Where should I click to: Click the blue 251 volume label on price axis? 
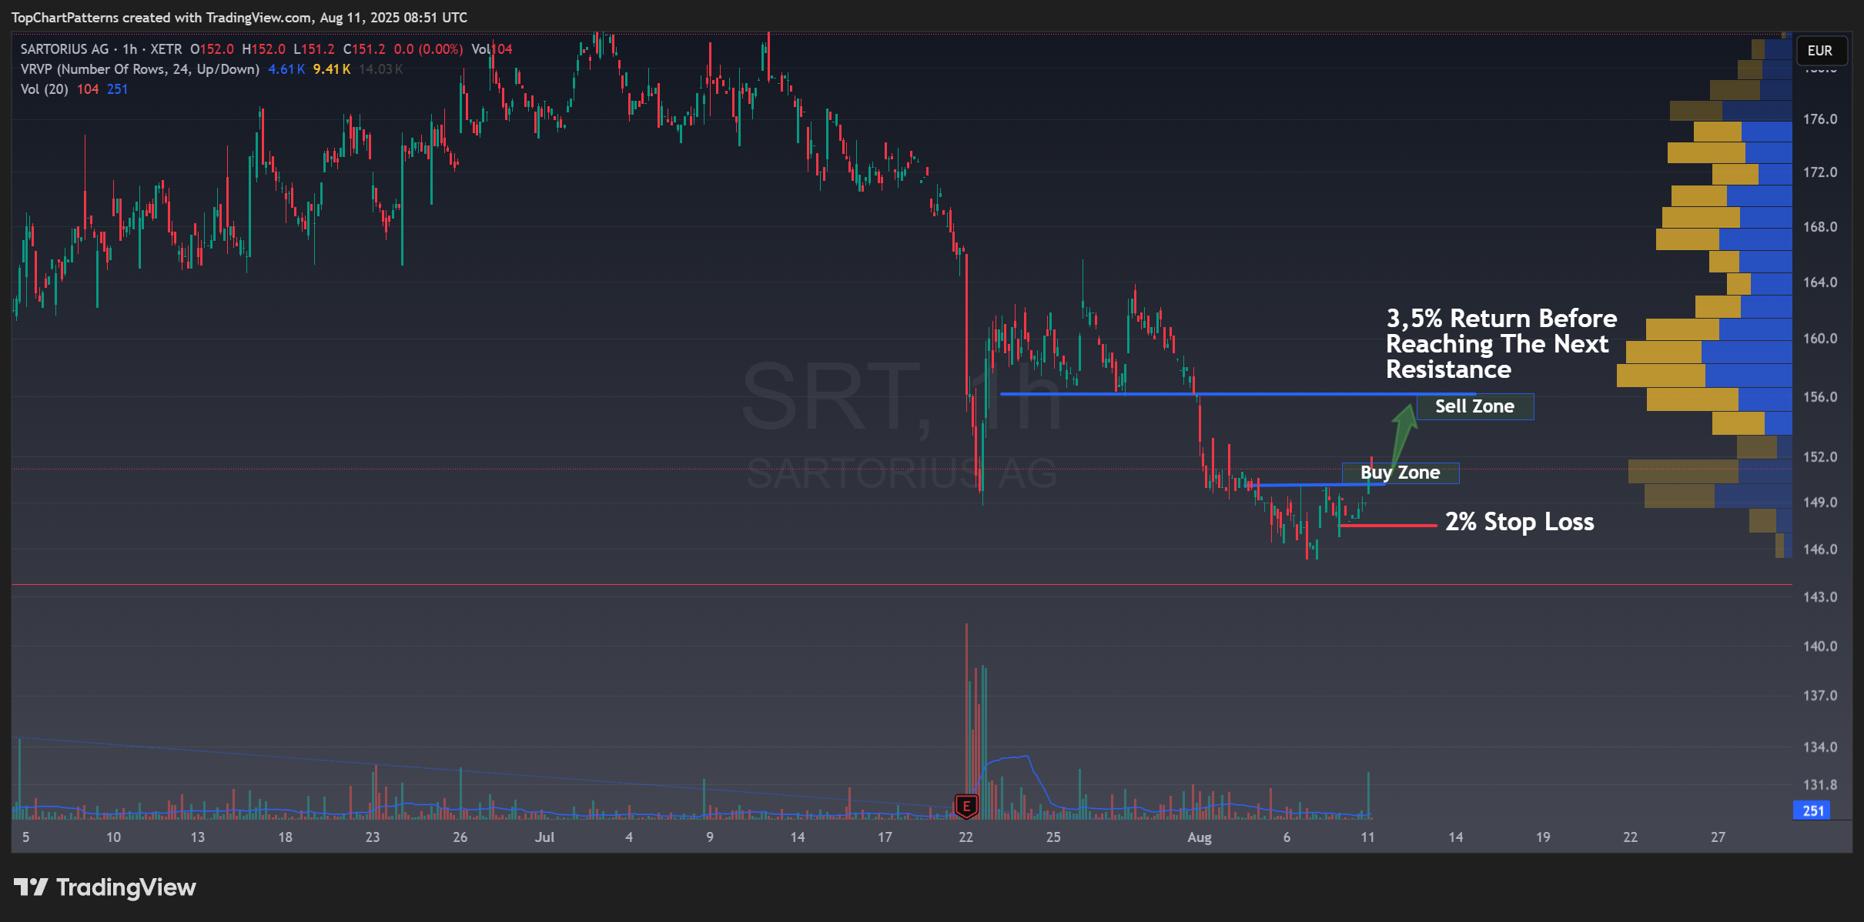(1813, 810)
